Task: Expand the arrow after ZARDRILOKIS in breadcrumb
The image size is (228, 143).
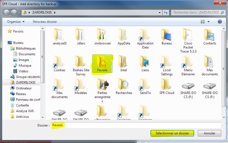Action: click(55, 13)
